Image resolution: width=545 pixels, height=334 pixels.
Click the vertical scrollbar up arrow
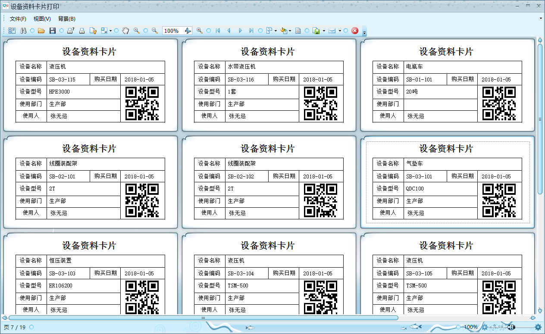pyautogui.click(x=540, y=40)
